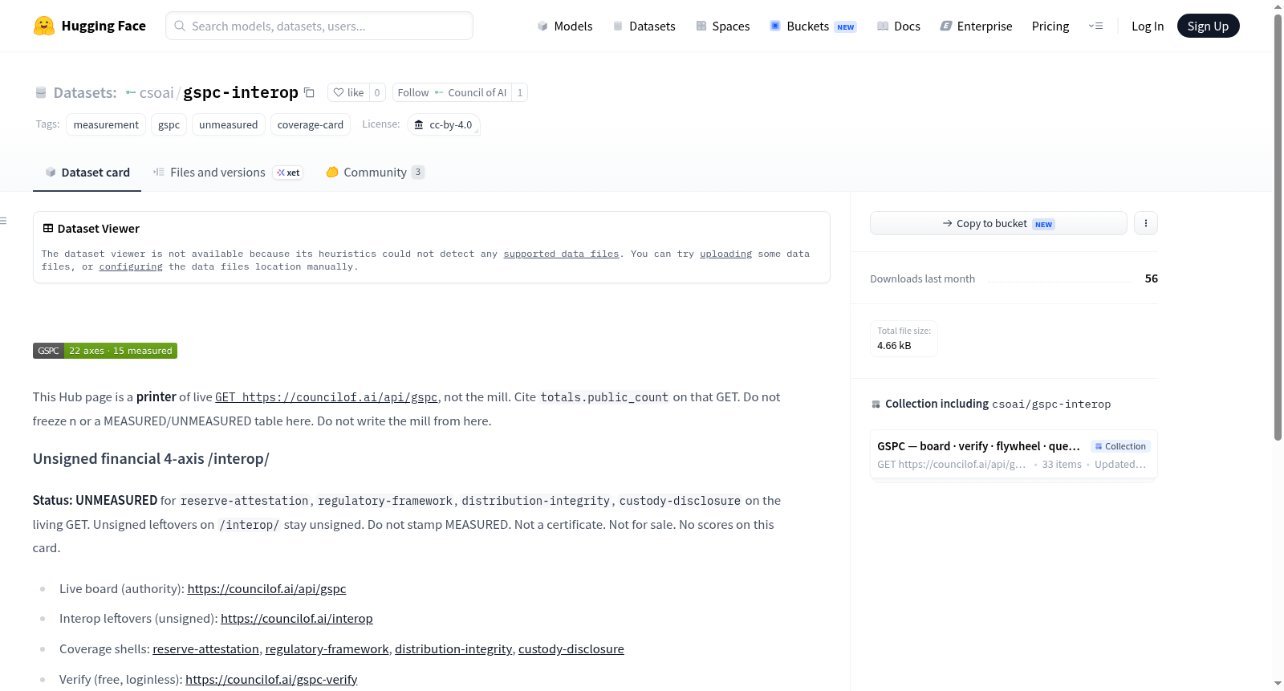Follow Council of AI
This screenshot has height=691, width=1284.
click(x=452, y=92)
